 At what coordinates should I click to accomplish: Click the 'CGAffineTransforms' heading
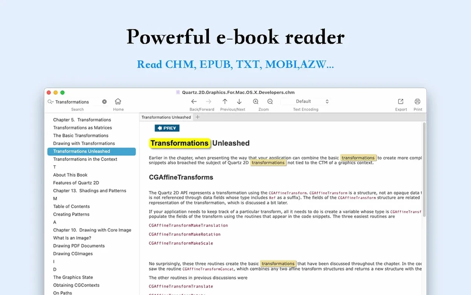(x=181, y=177)
